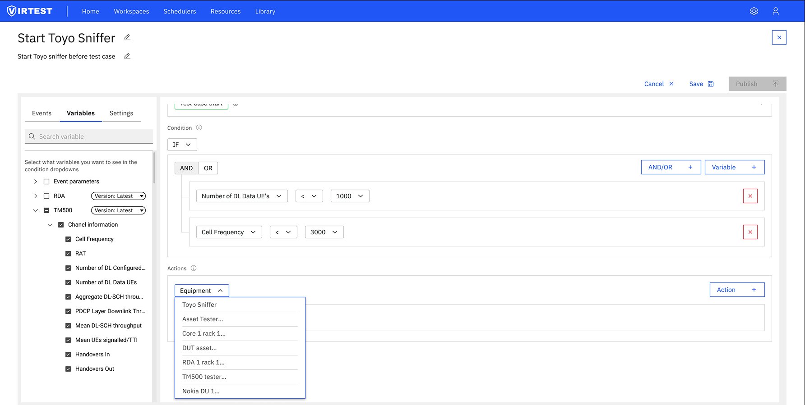Uncheck the Cell Frequency variable
This screenshot has height=405, width=805.
68,239
